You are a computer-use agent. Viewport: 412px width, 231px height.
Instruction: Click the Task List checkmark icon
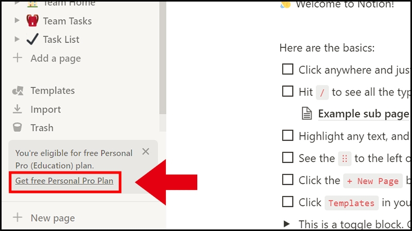pyautogui.click(x=32, y=40)
